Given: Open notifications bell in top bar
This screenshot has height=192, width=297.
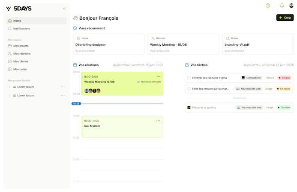Looking at the screenshot, I should click(282, 6).
